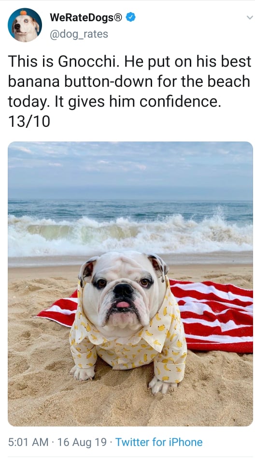Image resolution: width=255 pixels, height=458 pixels.
Task: Click the pumpkin on the avatar dog's head
Action: pyautogui.click(x=23, y=13)
